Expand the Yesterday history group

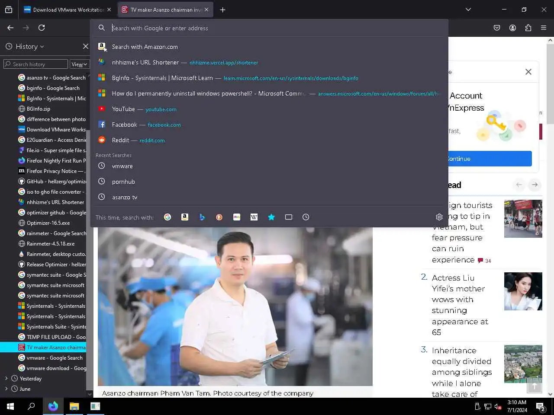pos(6,378)
